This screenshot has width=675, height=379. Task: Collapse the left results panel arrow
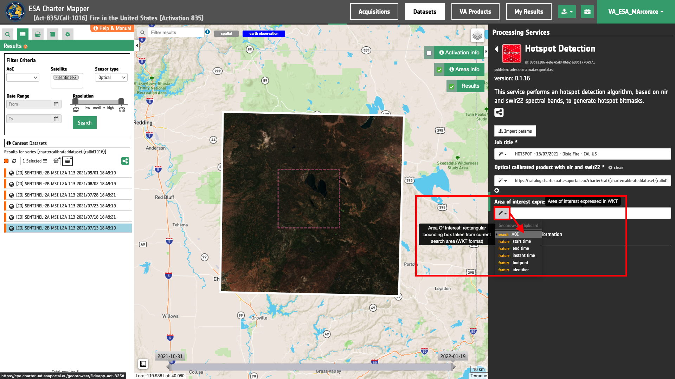pyautogui.click(x=137, y=46)
